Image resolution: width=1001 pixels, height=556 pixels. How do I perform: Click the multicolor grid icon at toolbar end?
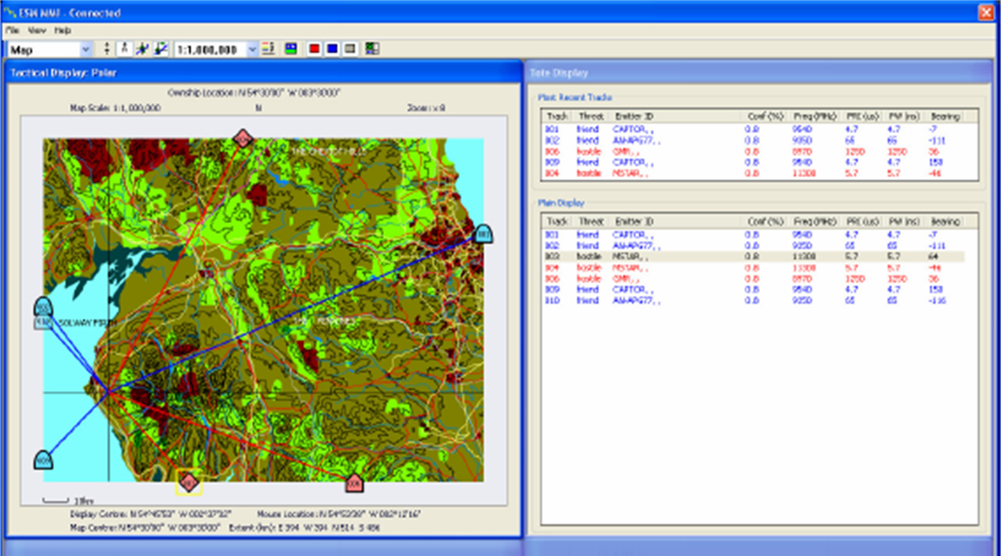[372, 49]
